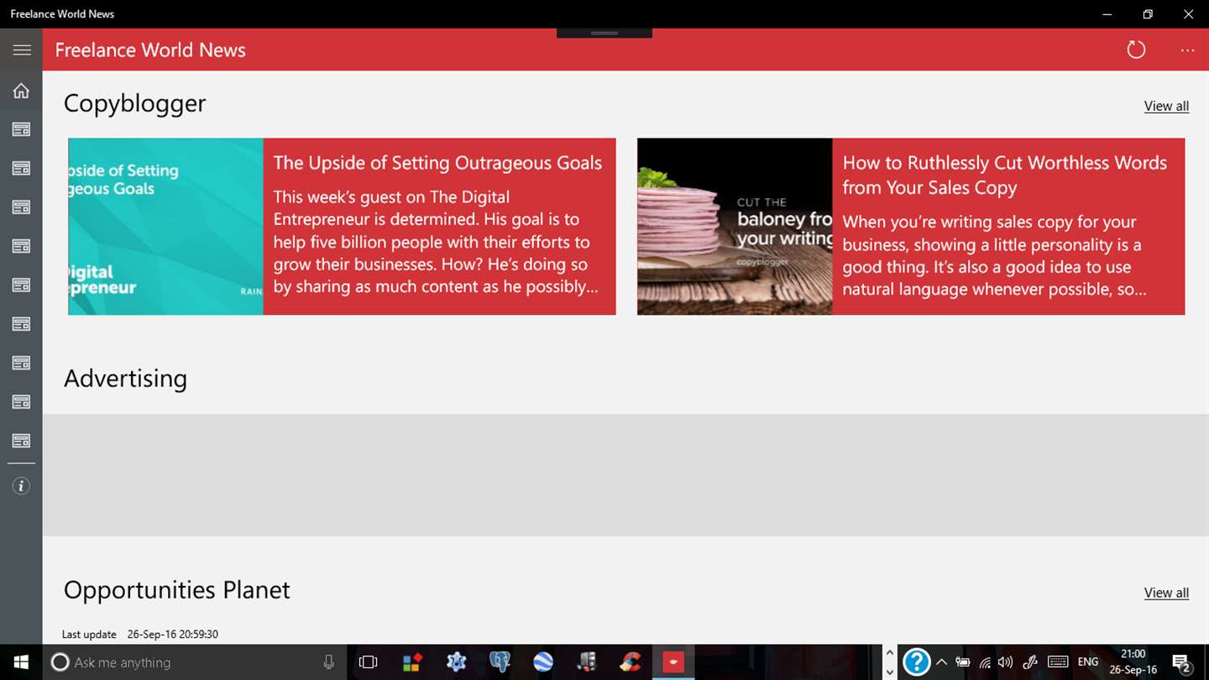
Task: Click the Opportunities Planet section heading
Action: point(176,589)
